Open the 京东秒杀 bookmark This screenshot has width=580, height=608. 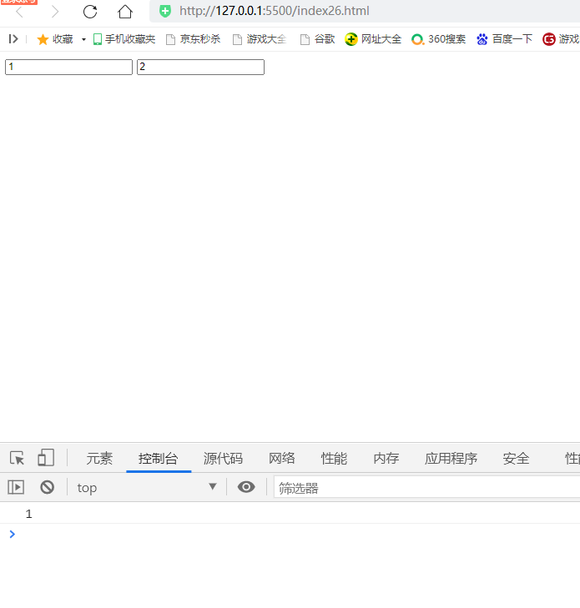[x=194, y=39]
